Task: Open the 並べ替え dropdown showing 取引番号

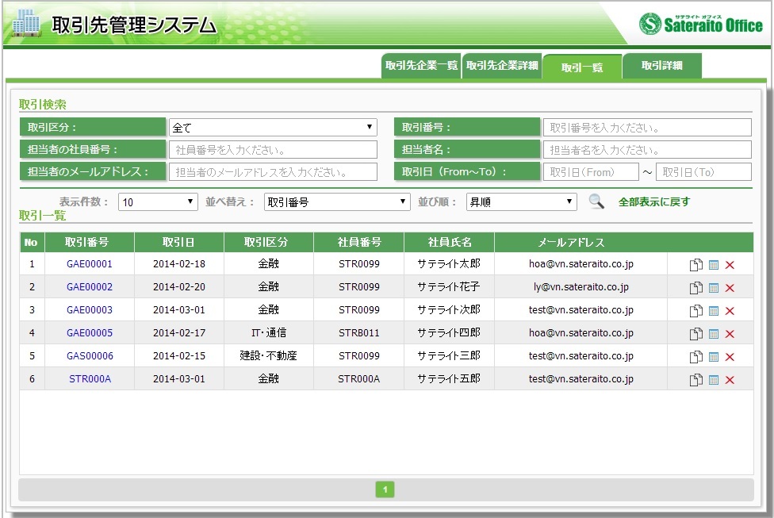Action: [x=337, y=202]
